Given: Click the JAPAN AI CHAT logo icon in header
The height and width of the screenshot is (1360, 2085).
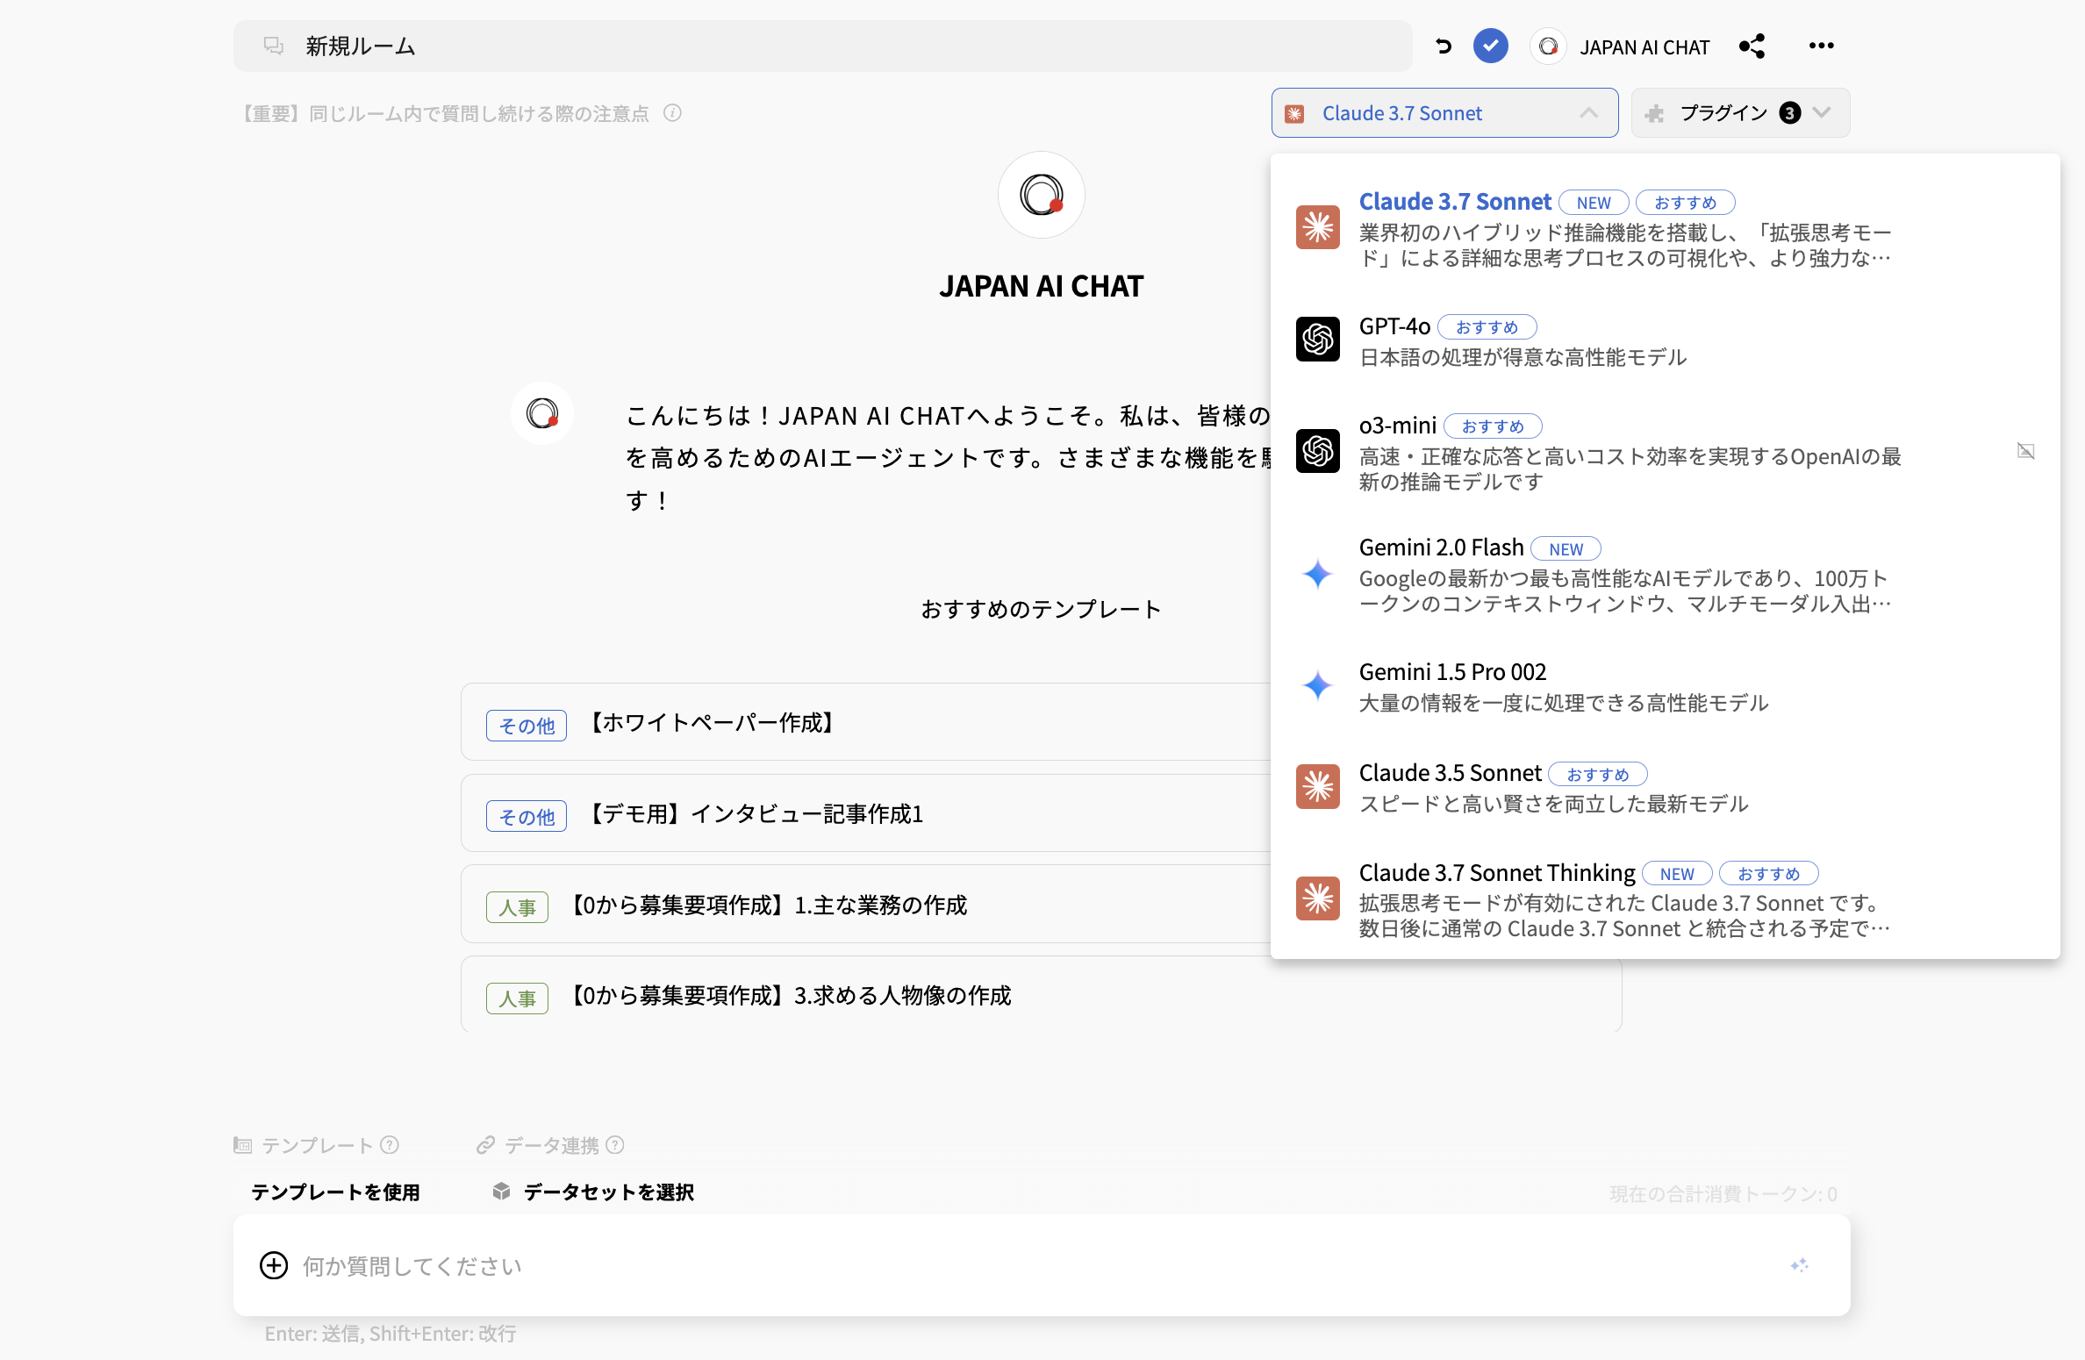Looking at the screenshot, I should tap(1549, 47).
